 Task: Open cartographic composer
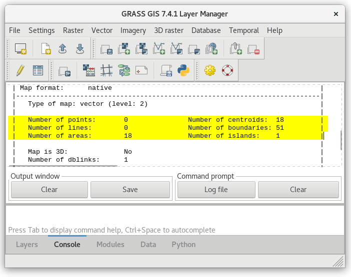click(141, 70)
